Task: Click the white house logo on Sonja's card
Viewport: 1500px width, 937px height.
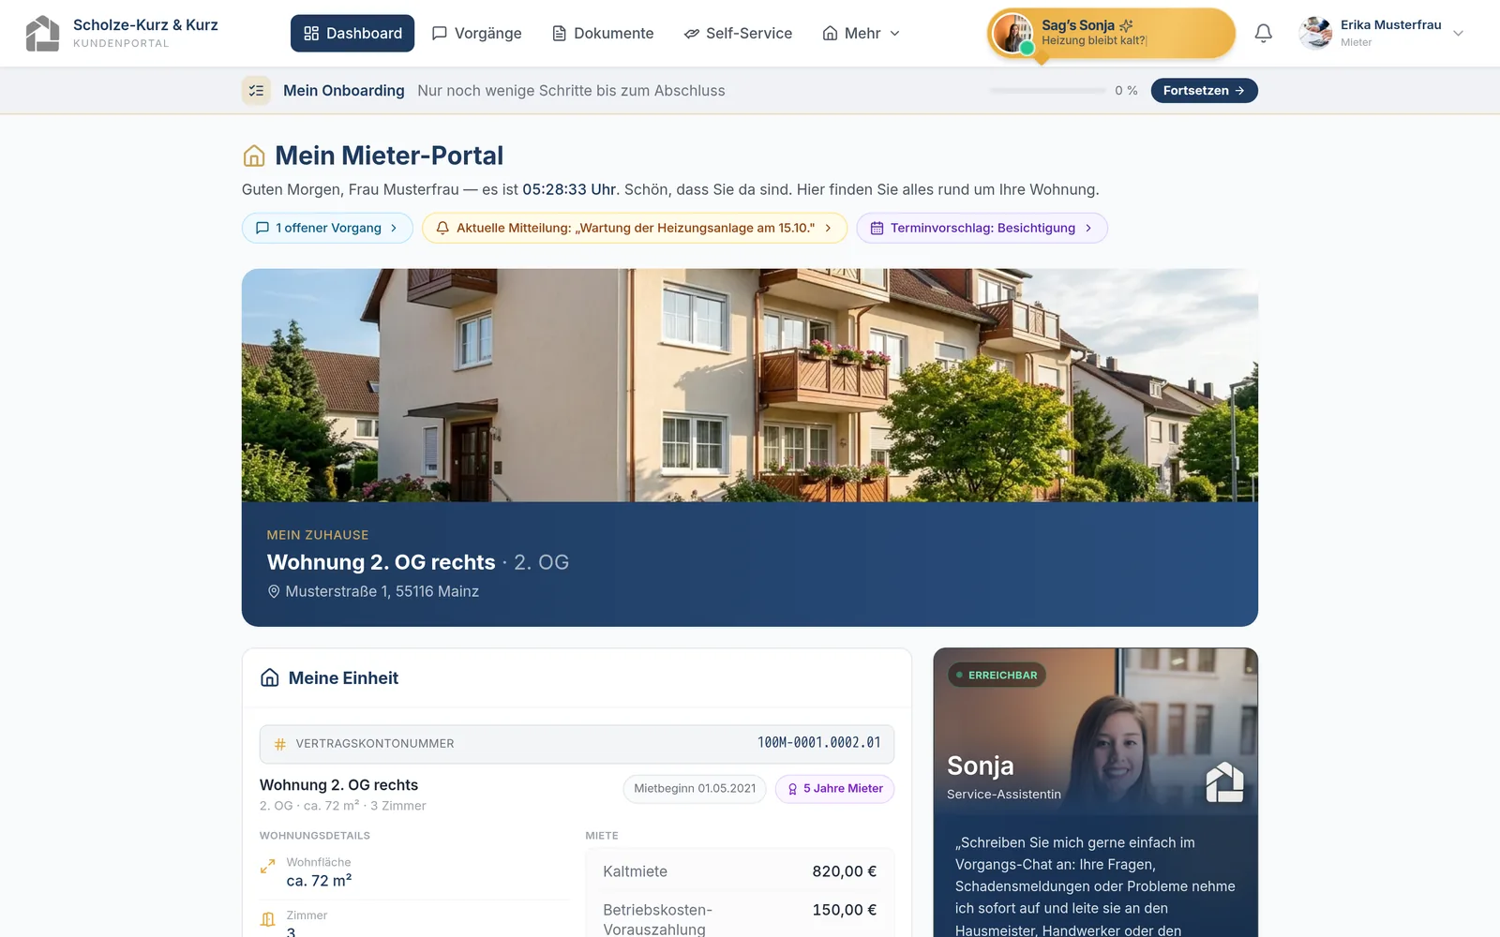Action: 1224,781
